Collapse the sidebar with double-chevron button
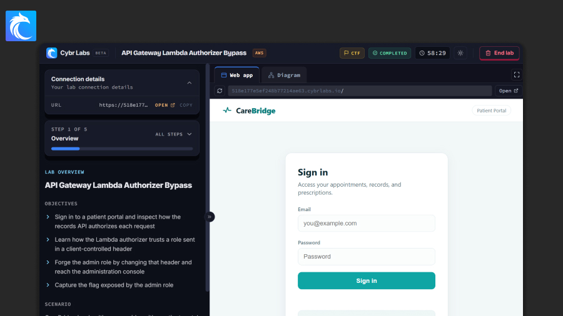This screenshot has width=563, height=316. [x=210, y=217]
